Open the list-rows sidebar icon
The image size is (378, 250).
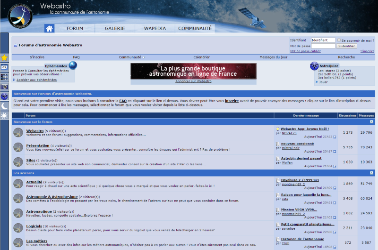(4, 77)
